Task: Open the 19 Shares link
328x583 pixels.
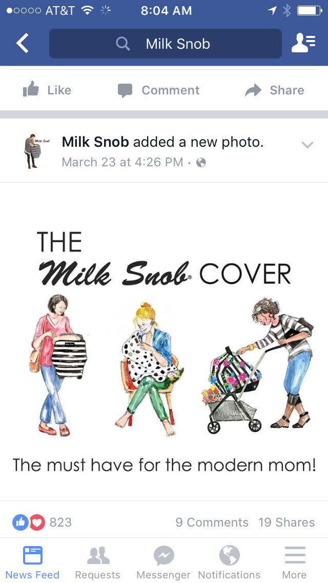Action: tap(286, 522)
